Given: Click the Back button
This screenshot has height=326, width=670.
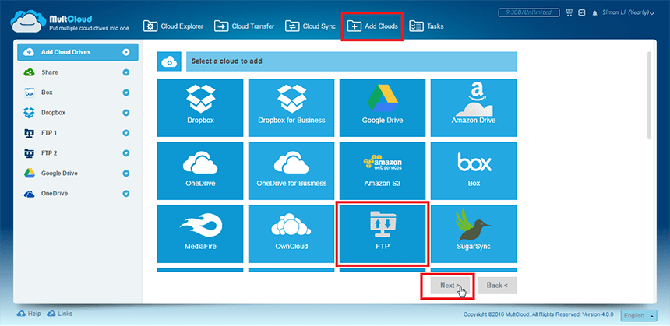Looking at the screenshot, I should pos(497,286).
